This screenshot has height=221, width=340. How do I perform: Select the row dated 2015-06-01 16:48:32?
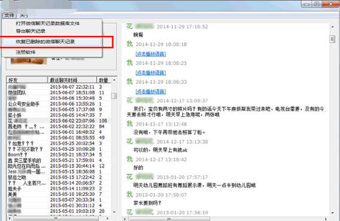coord(59,132)
